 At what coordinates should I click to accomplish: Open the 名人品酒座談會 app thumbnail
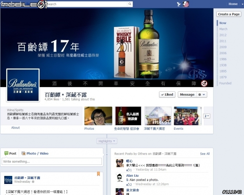tap(128, 116)
